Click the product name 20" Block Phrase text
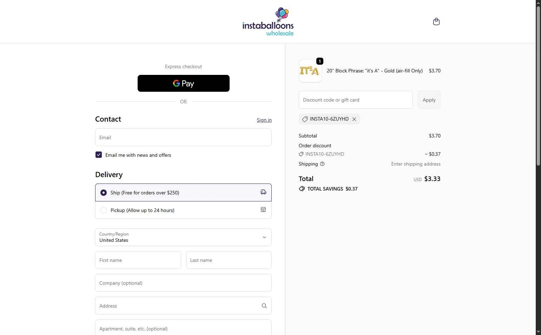This screenshot has width=541, height=335. (375, 71)
